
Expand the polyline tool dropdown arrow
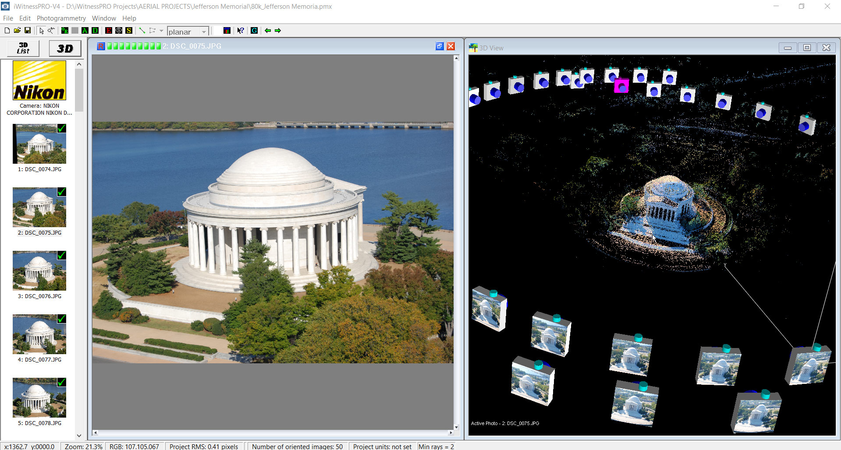[161, 31]
